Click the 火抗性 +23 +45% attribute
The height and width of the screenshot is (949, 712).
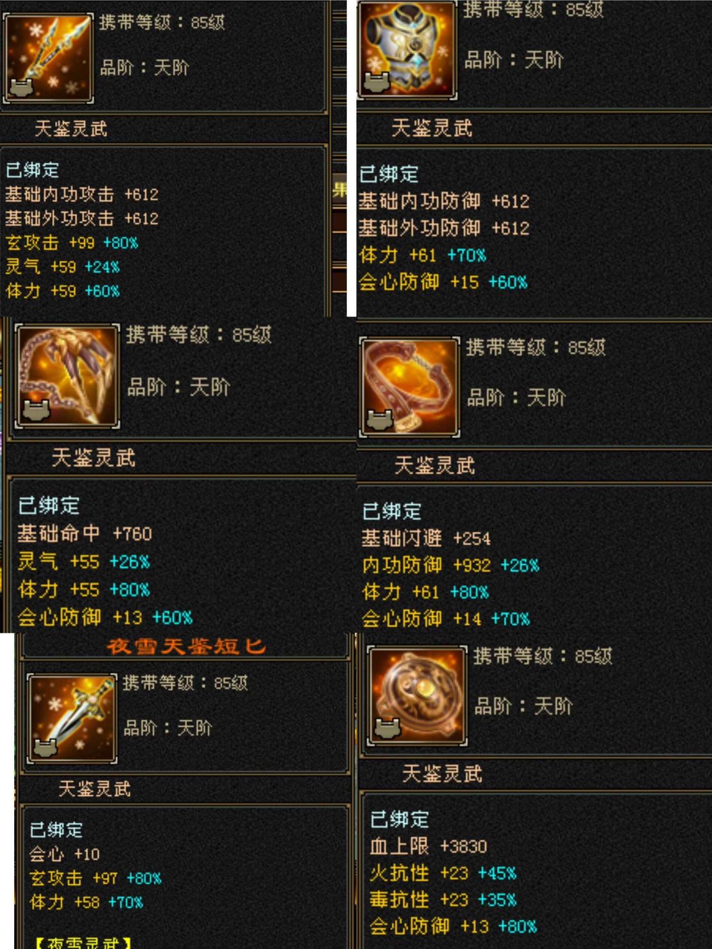coord(443,873)
